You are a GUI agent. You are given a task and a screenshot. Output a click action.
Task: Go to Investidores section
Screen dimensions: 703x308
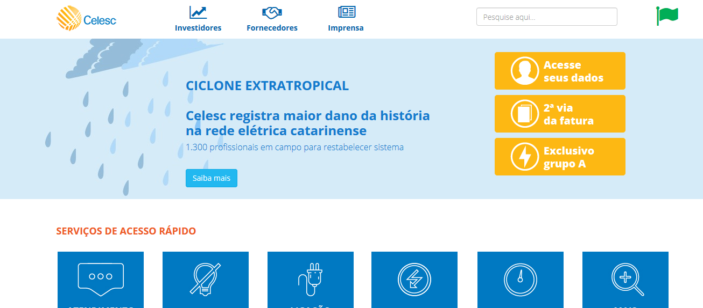[x=198, y=28]
